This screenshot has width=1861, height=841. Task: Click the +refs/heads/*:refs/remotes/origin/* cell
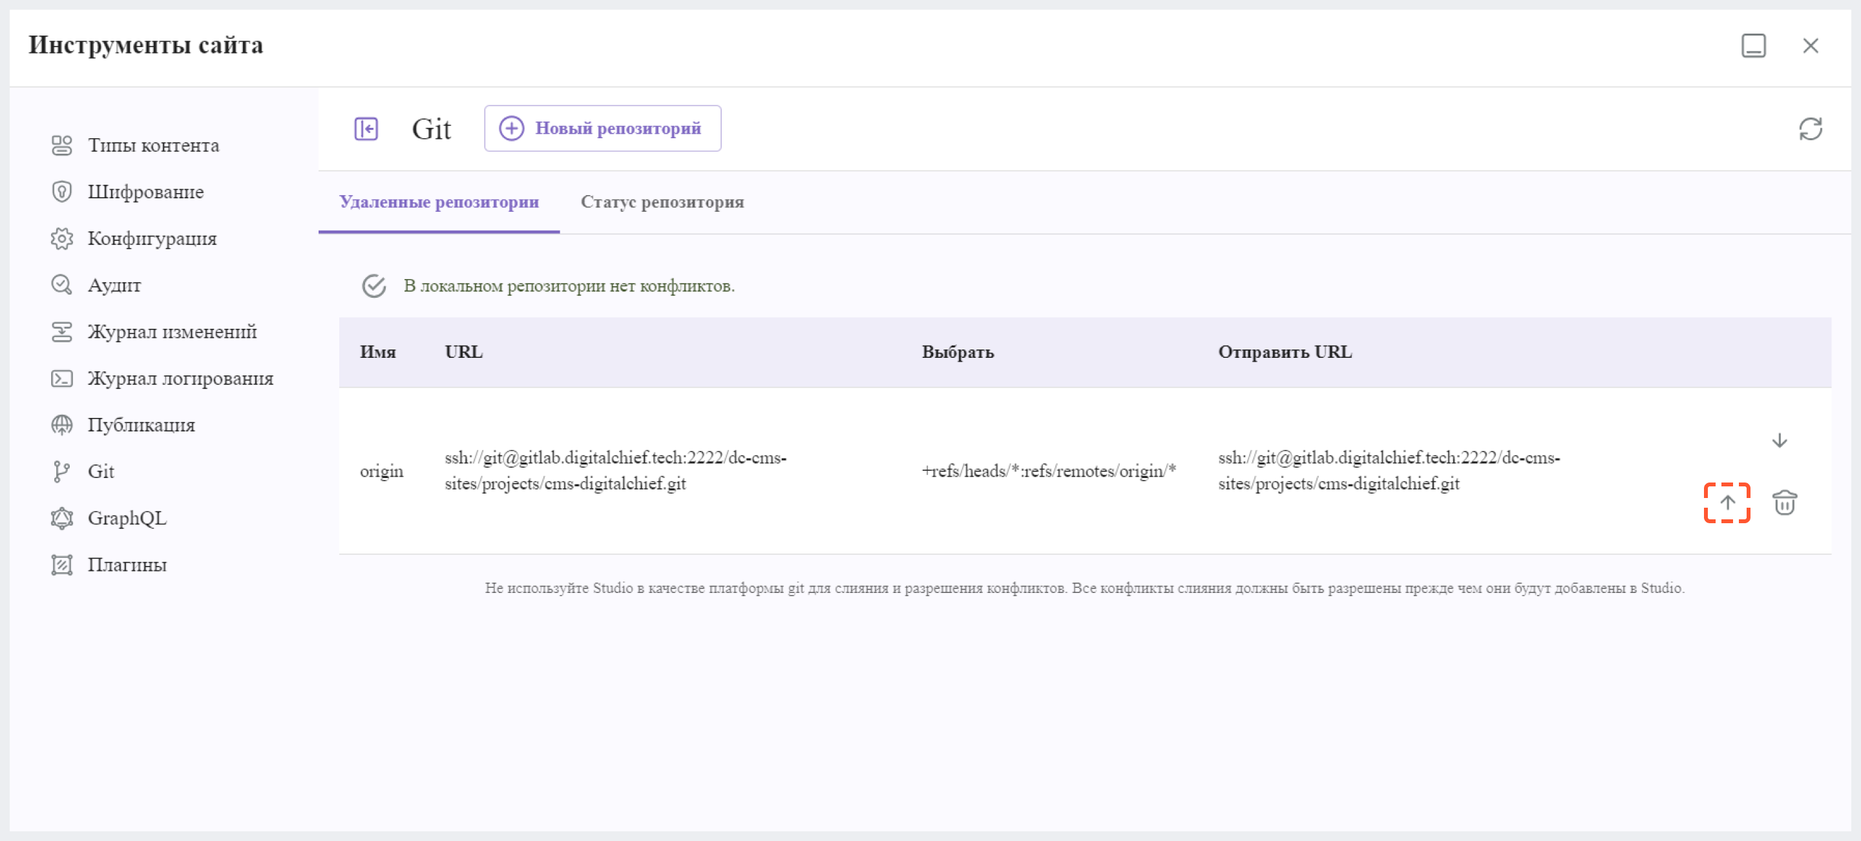1048,472
